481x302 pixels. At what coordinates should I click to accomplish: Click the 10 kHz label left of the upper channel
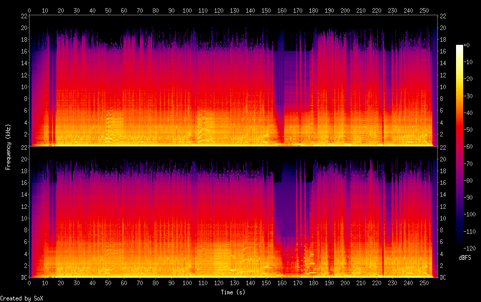pos(23,87)
